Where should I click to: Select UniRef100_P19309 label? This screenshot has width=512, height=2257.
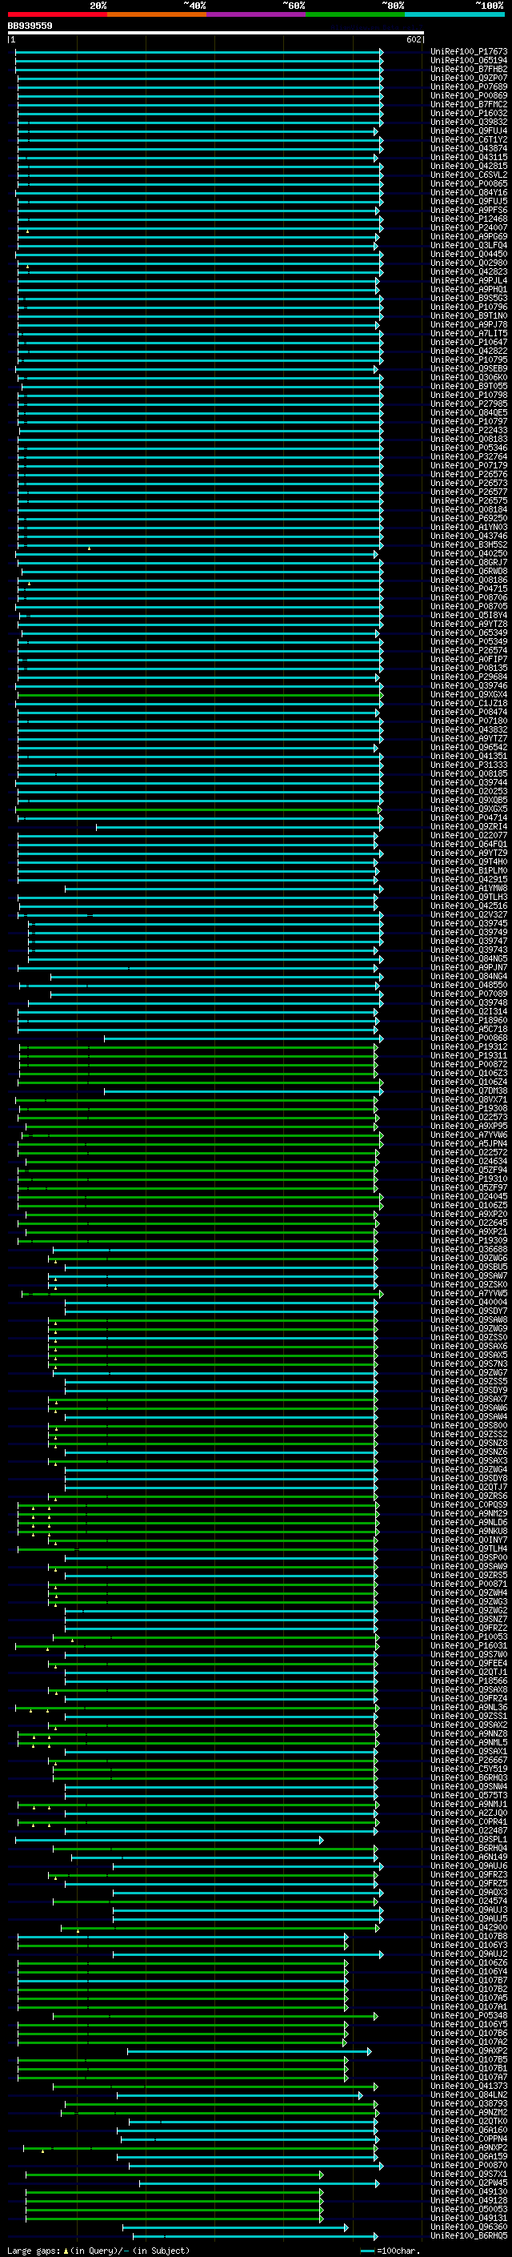click(469, 1241)
